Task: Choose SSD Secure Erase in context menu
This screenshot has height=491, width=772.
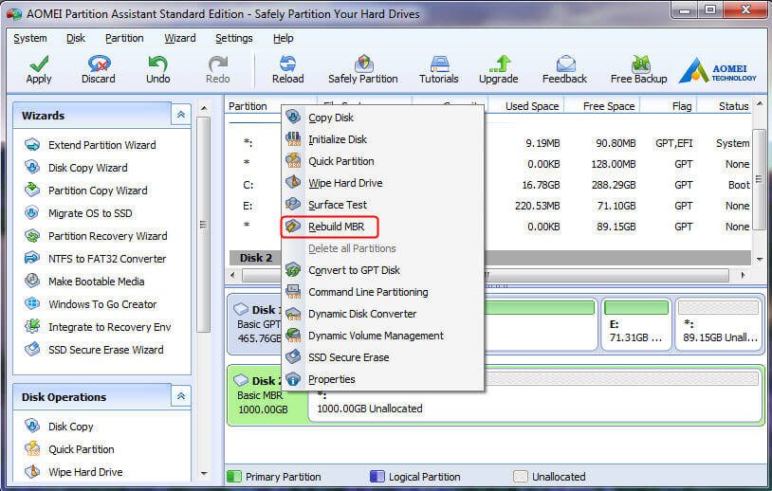Action: point(382,357)
